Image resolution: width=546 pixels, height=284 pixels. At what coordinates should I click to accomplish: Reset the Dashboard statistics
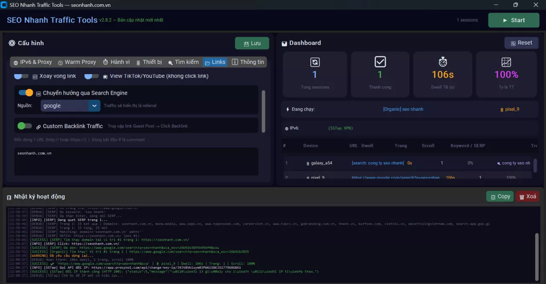521,43
